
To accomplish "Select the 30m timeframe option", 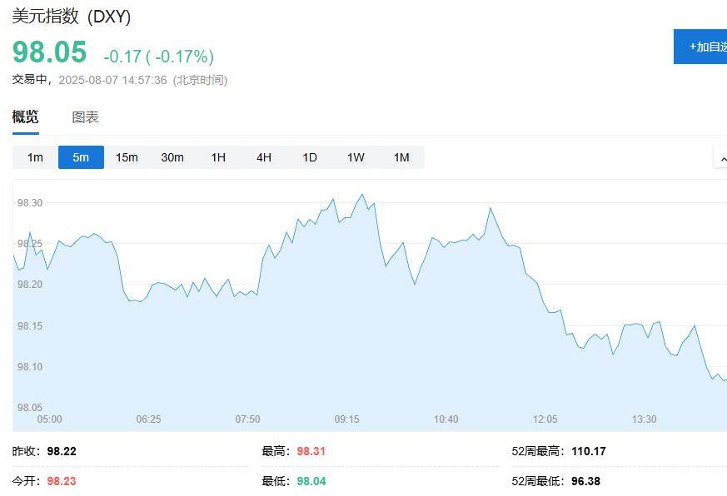I will pos(172,157).
